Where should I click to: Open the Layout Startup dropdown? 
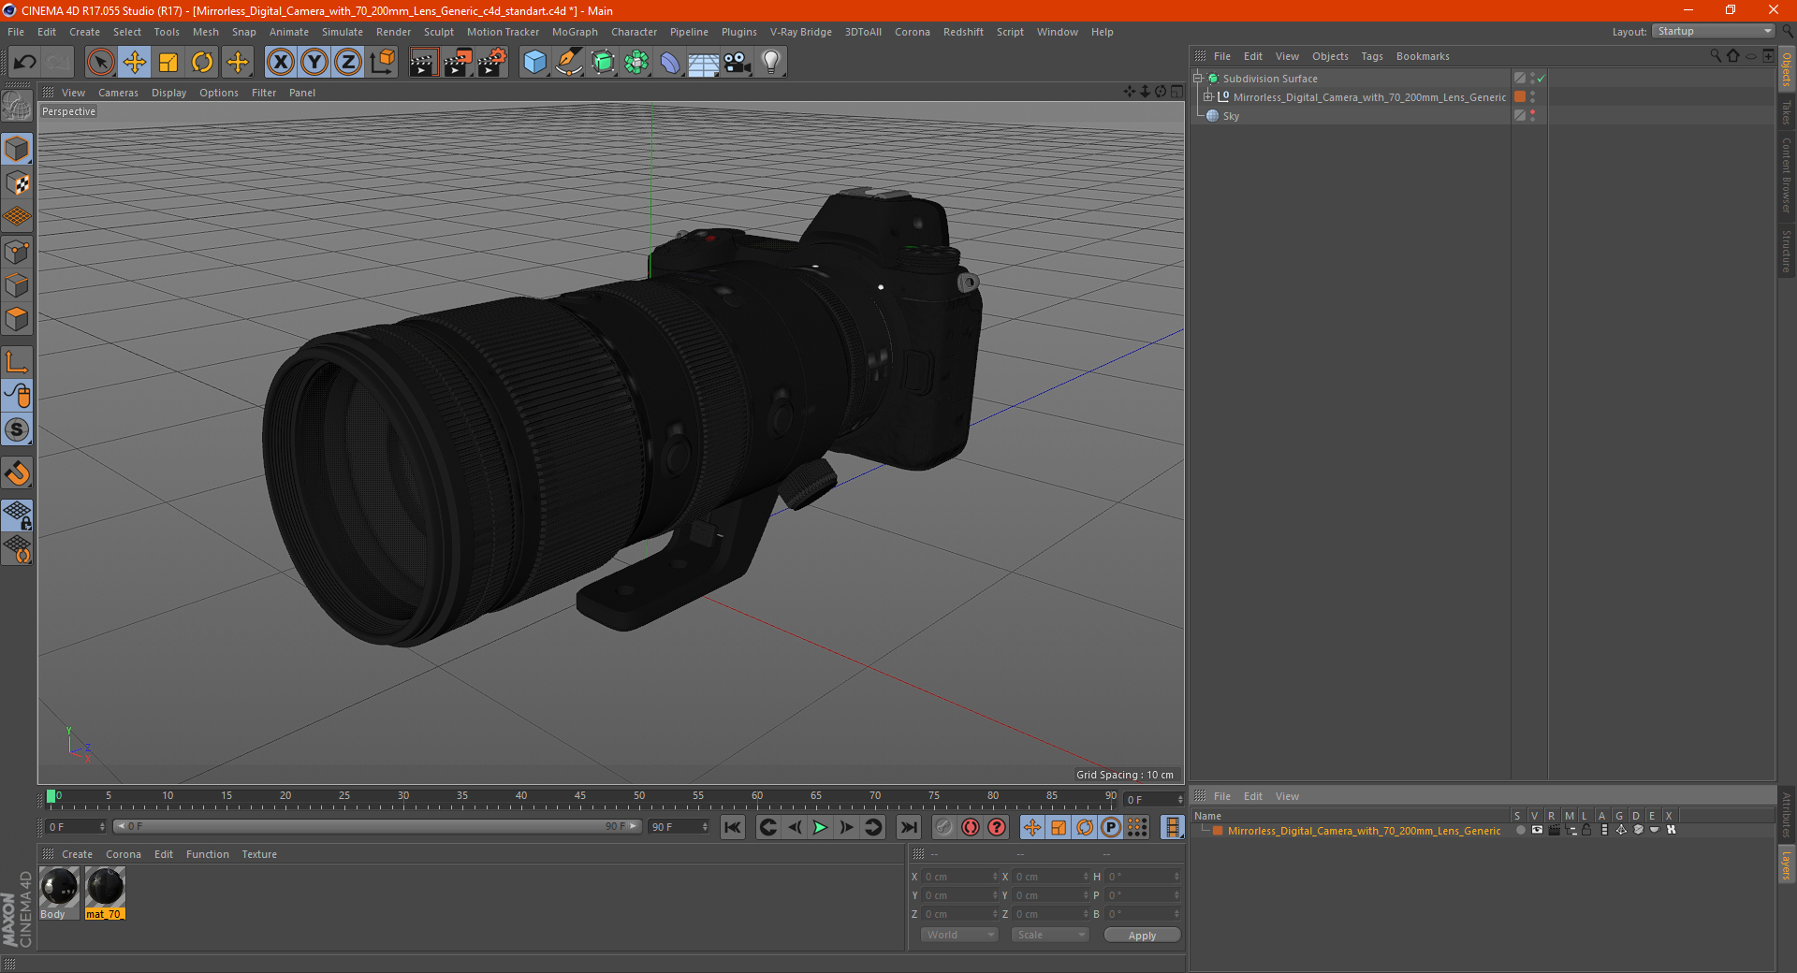point(1713,31)
